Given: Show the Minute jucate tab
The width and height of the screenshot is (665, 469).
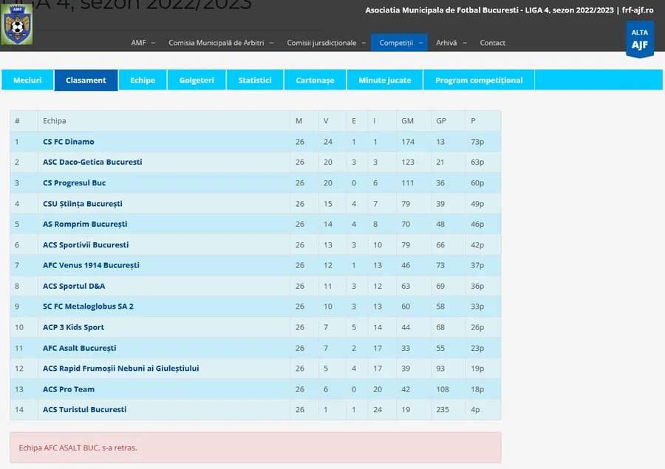Looking at the screenshot, I should point(384,80).
